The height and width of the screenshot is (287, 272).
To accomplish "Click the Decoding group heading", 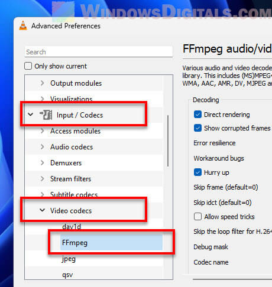I will coord(206,100).
